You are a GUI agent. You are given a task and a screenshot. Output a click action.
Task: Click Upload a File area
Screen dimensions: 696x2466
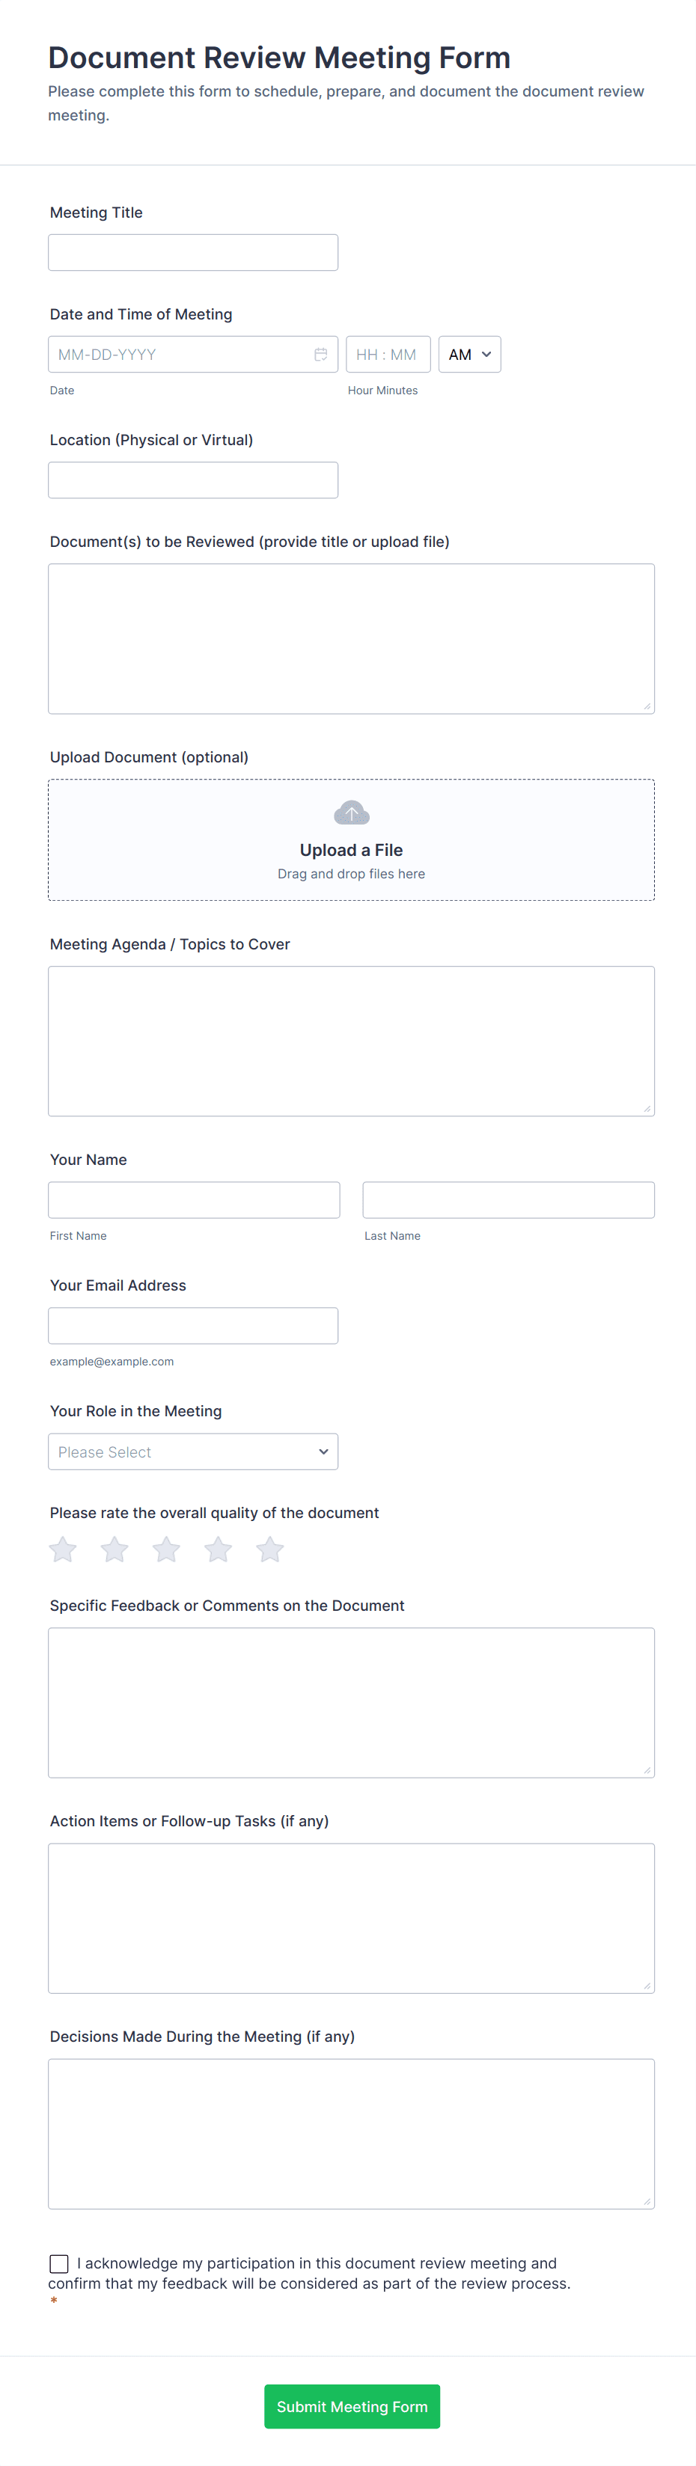pyautogui.click(x=351, y=850)
